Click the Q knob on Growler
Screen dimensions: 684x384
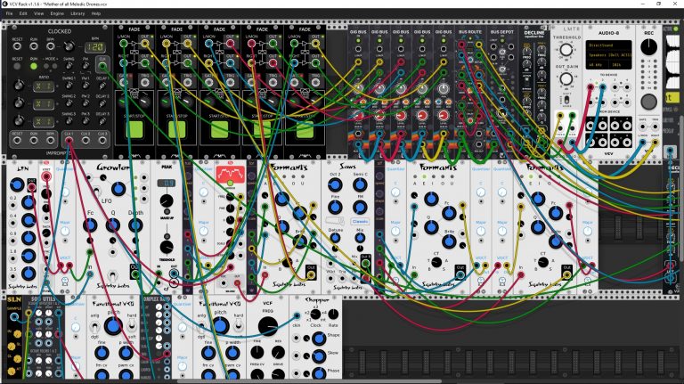112,225
